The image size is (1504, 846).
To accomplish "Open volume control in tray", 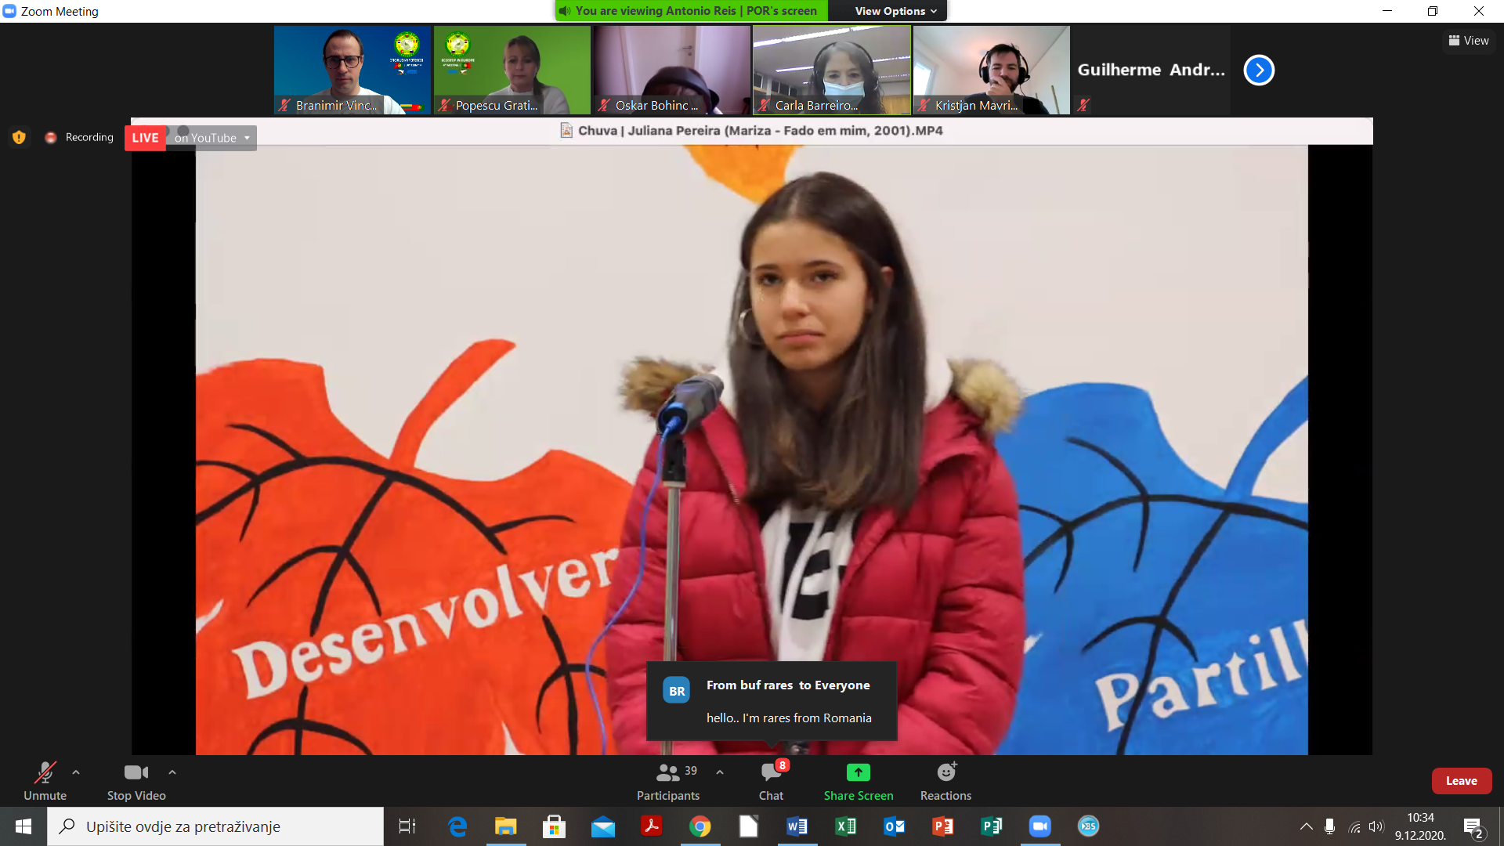I will (1376, 826).
